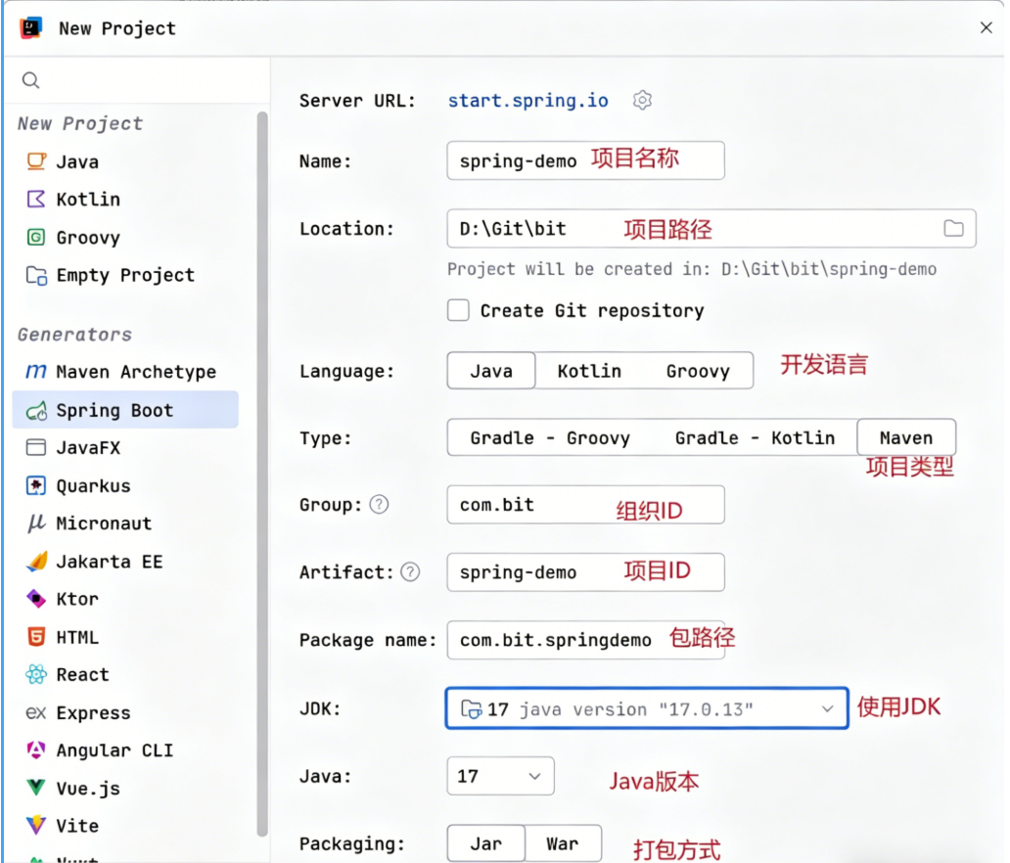This screenshot has width=1010, height=863.
Task: Click the JDK folder icon in dropdown
Action: click(471, 709)
